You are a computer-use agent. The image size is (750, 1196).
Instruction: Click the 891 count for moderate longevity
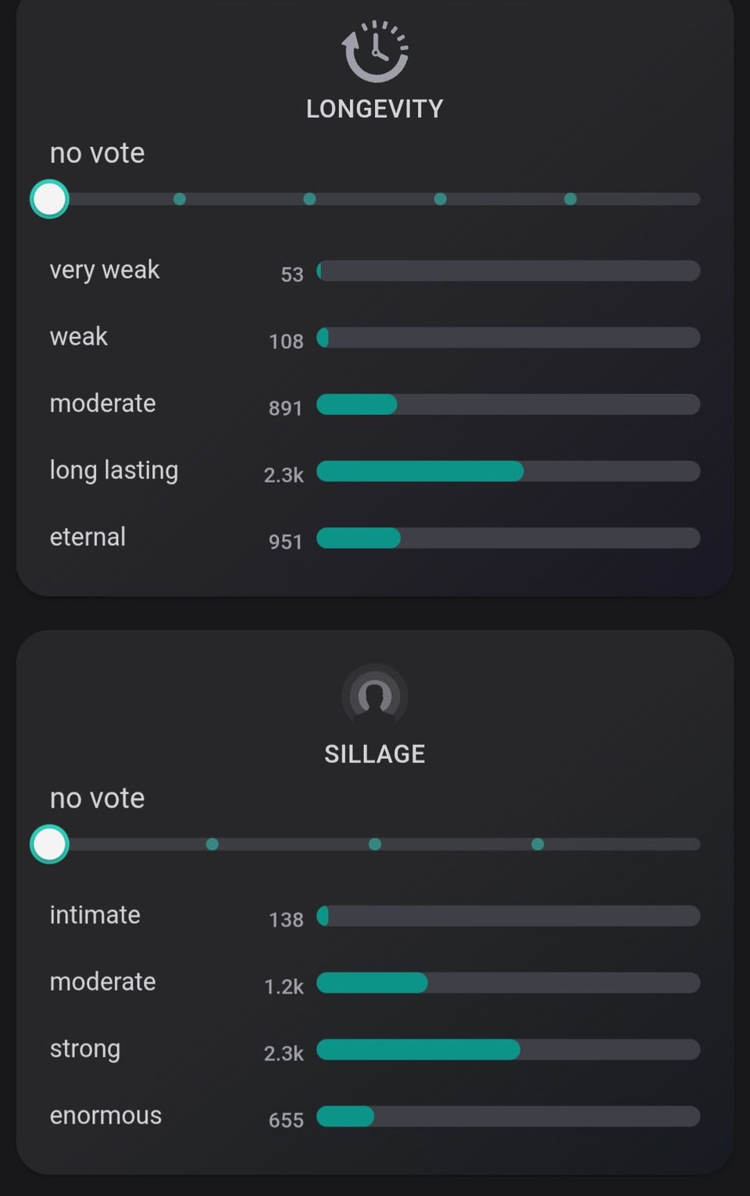pyautogui.click(x=285, y=407)
